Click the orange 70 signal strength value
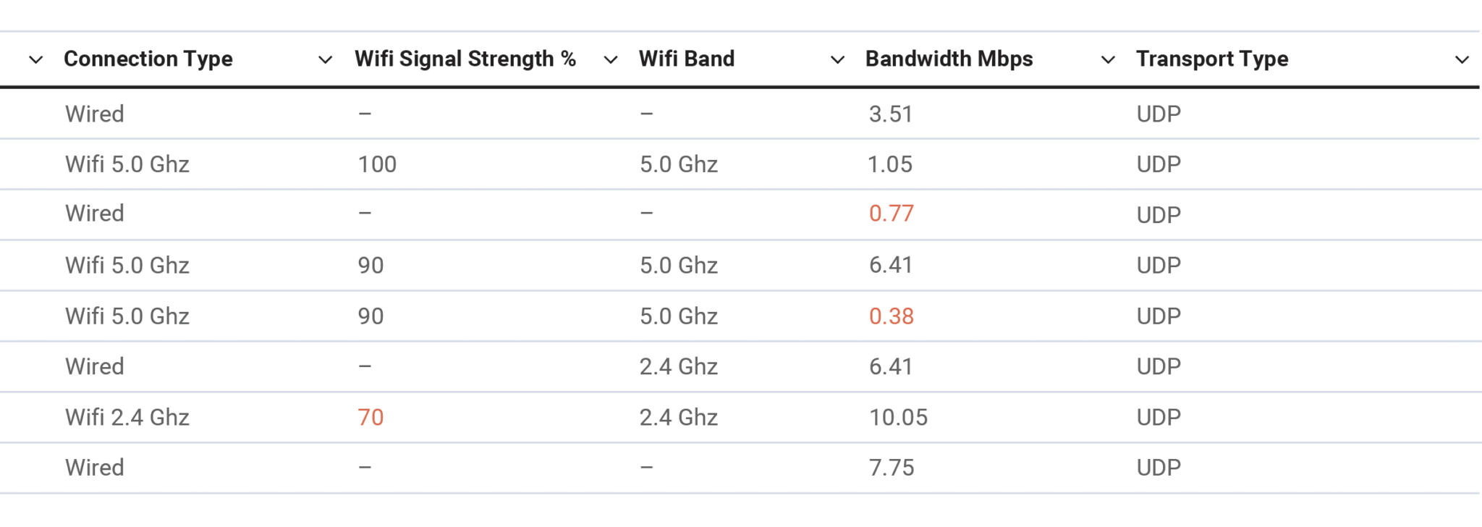This screenshot has width=1482, height=527. click(371, 417)
